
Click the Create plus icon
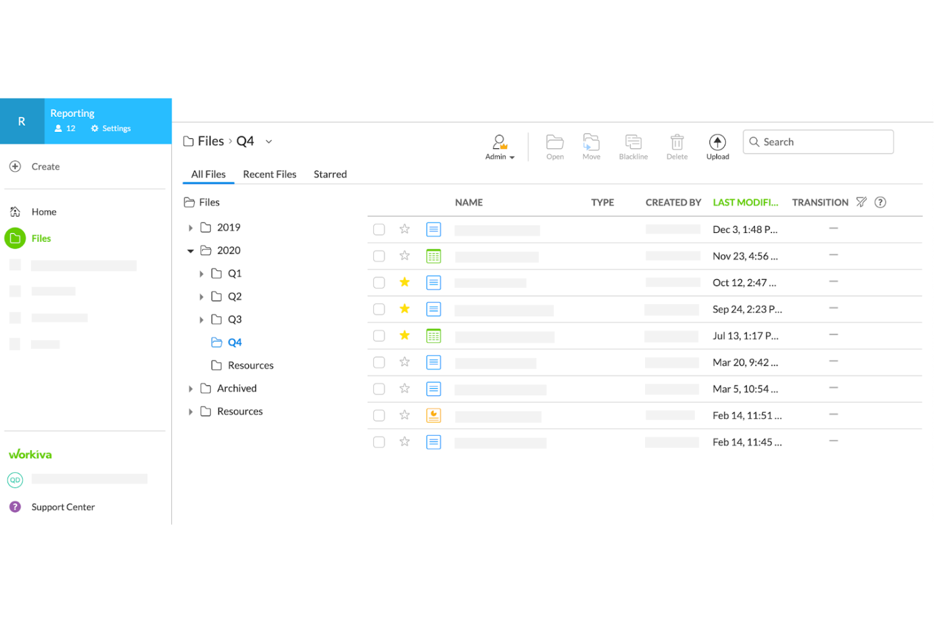coord(15,167)
